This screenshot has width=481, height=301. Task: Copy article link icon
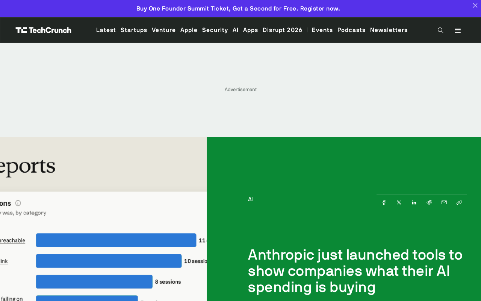click(459, 202)
